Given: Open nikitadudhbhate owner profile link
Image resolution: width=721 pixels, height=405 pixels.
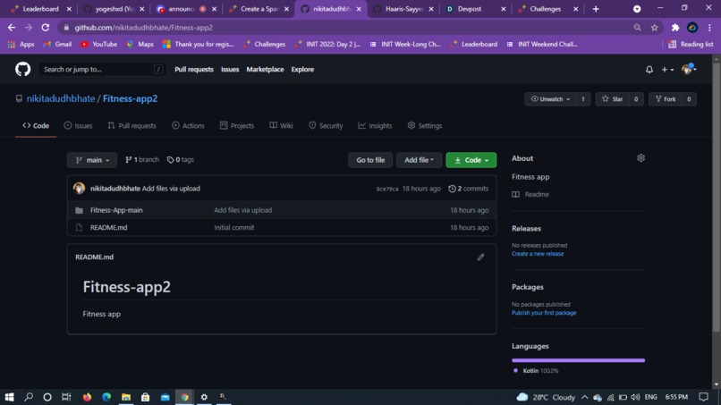Looking at the screenshot, I should click(61, 98).
